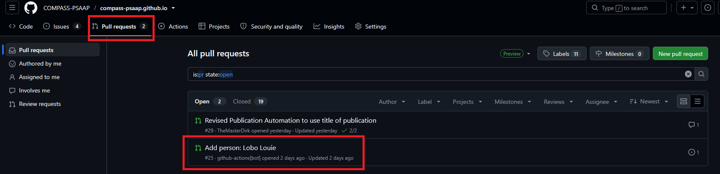Open the Projects tab
Screen dimensions: 720x174
pyautogui.click(x=214, y=26)
